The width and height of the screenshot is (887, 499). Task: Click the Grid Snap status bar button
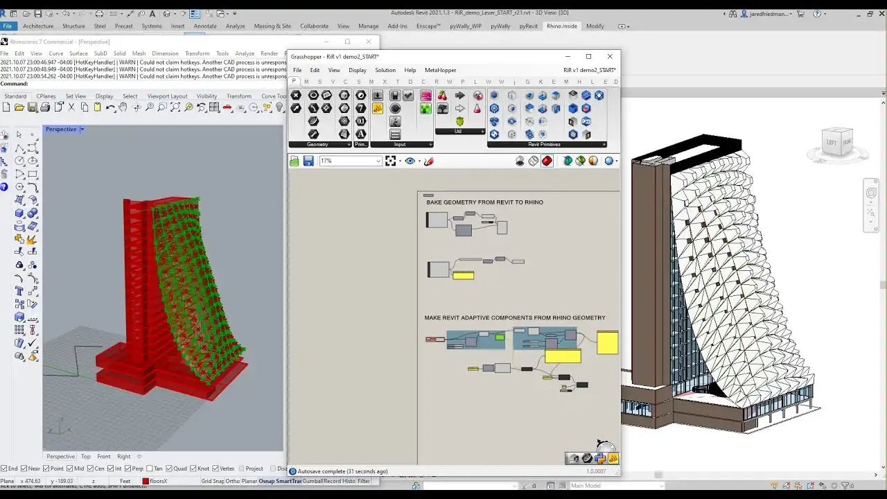(x=212, y=481)
